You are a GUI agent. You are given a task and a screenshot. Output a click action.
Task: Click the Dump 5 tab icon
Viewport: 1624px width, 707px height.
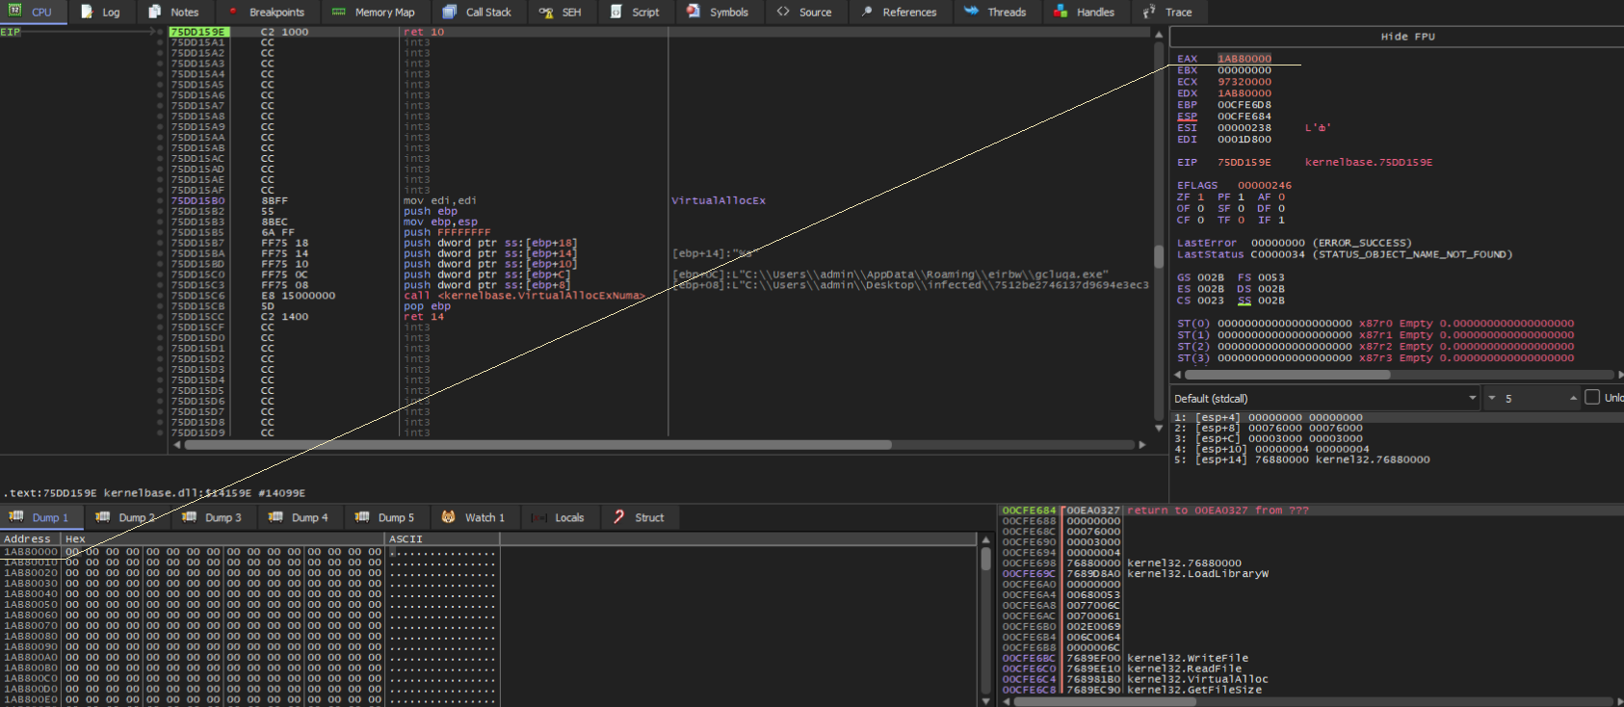click(x=362, y=516)
